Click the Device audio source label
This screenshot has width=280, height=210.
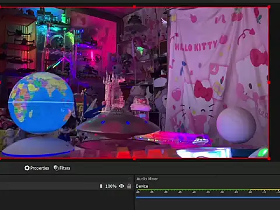pyautogui.click(x=142, y=186)
